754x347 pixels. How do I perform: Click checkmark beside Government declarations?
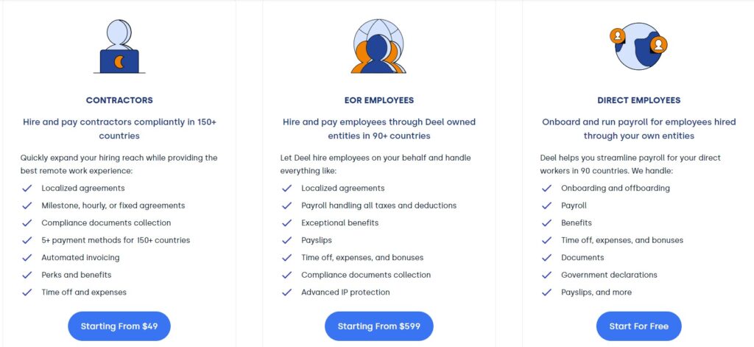(547, 275)
